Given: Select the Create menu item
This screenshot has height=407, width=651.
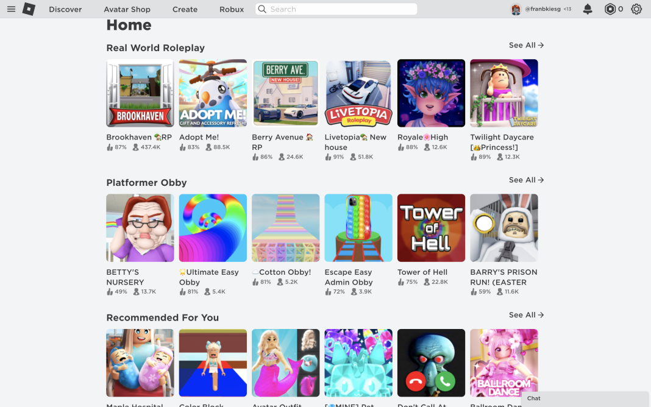Looking at the screenshot, I should pyautogui.click(x=185, y=9).
